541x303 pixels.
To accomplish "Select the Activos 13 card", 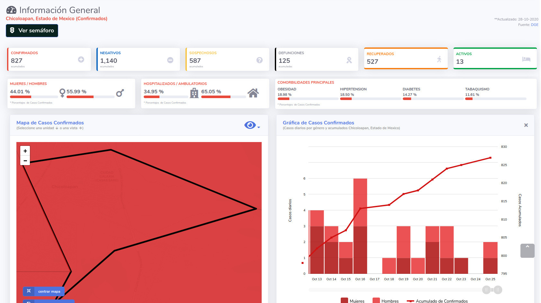I will [x=495, y=58].
